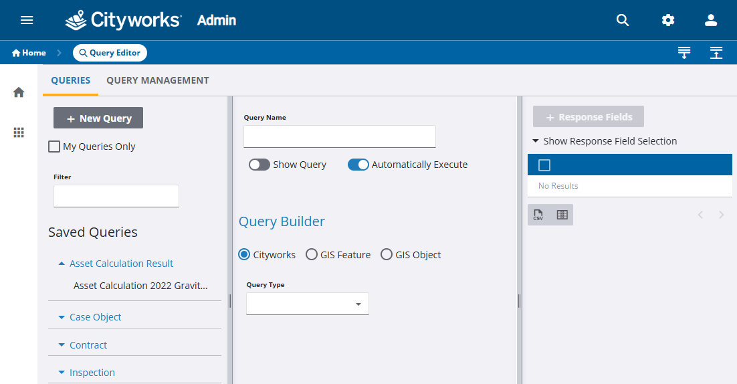Switch to the Query Management tab
The image size is (737, 384).
pyautogui.click(x=158, y=80)
